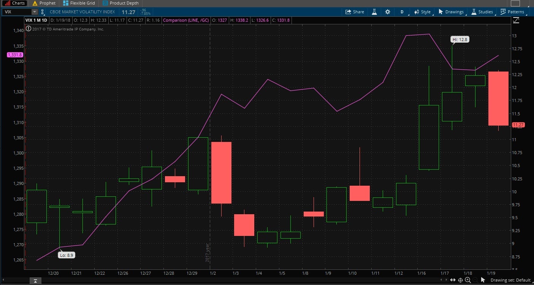Click the VIX symbol input field
Viewport: 534px width, 285px height.
[17, 12]
